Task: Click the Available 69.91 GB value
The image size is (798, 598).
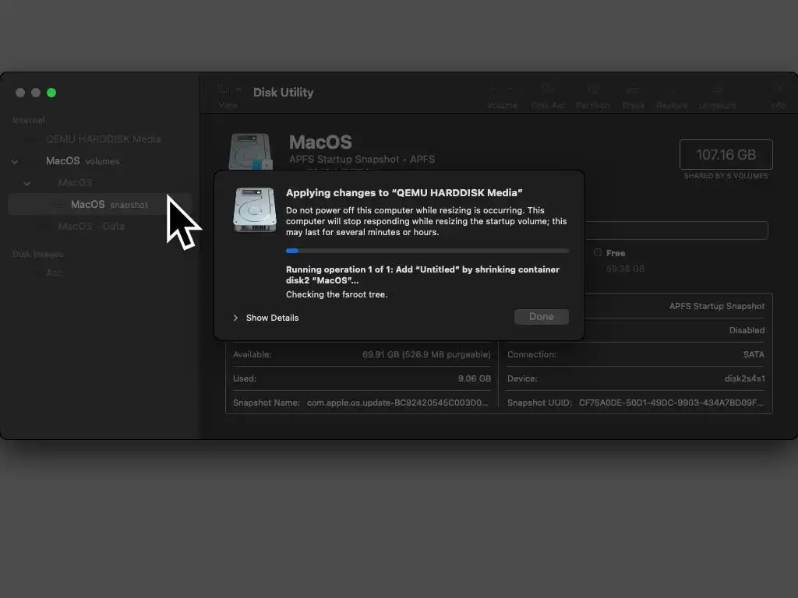Action: (426, 354)
